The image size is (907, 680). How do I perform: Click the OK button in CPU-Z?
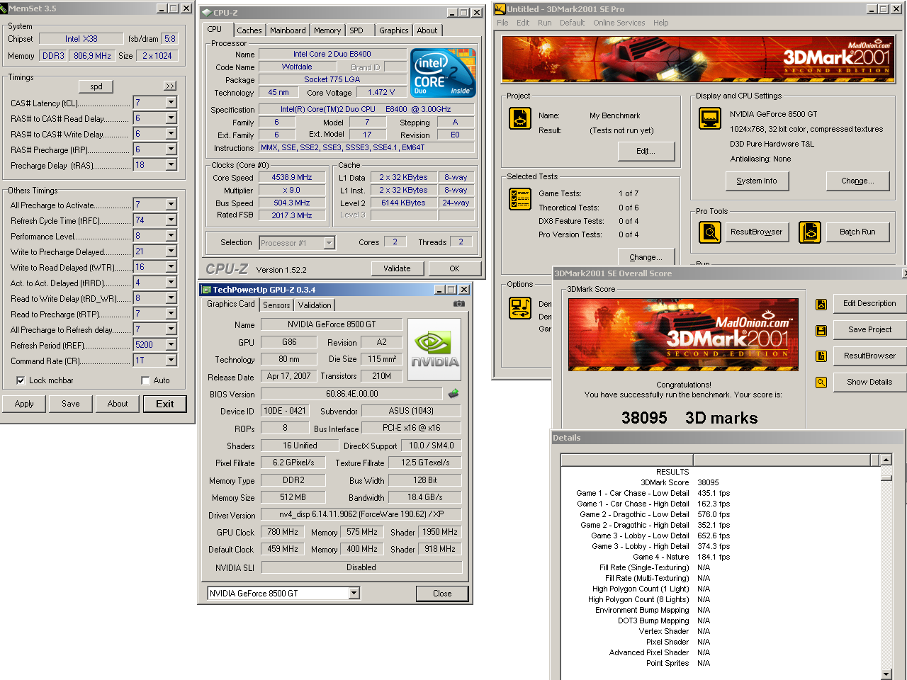click(x=454, y=268)
